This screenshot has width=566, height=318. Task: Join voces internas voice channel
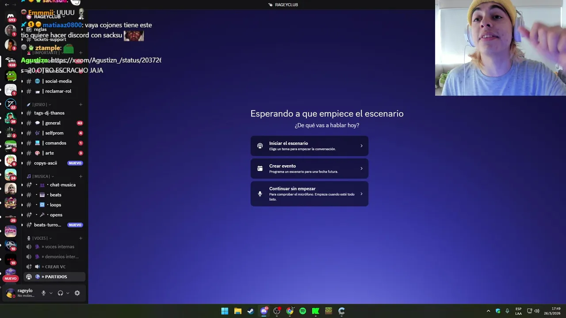coord(54,247)
